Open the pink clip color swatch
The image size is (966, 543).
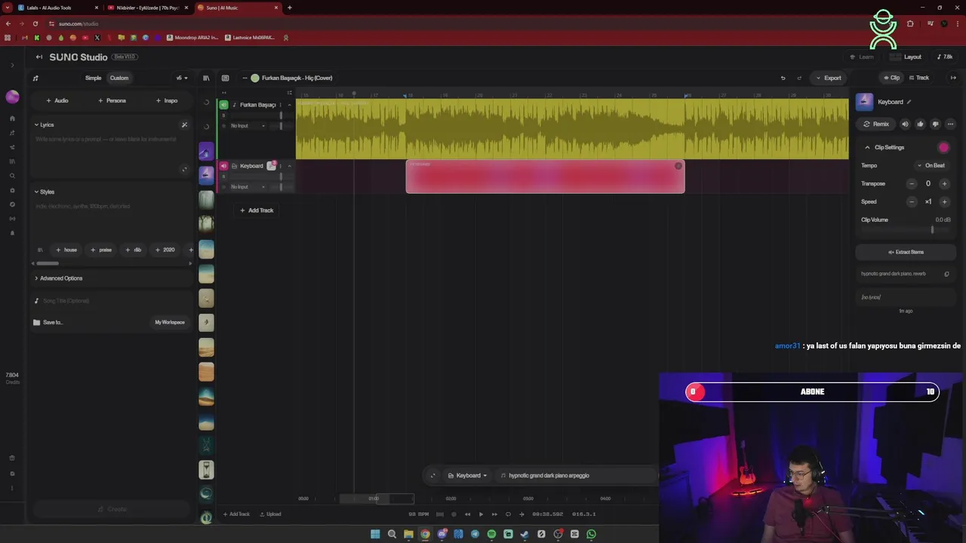point(943,148)
